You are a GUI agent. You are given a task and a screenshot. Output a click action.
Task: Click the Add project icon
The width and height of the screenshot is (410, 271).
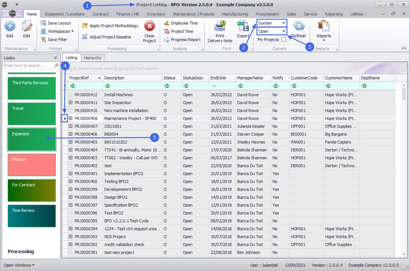[x=10, y=26]
